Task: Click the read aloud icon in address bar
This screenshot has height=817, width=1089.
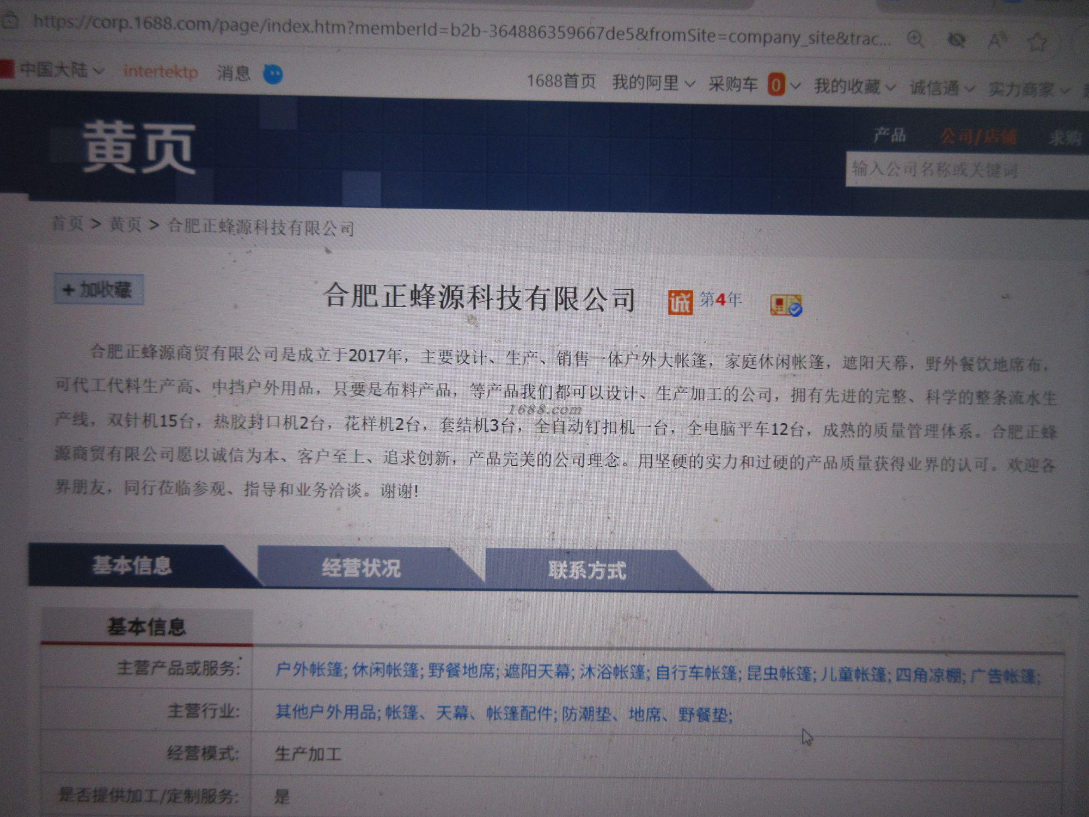Action: [x=997, y=40]
